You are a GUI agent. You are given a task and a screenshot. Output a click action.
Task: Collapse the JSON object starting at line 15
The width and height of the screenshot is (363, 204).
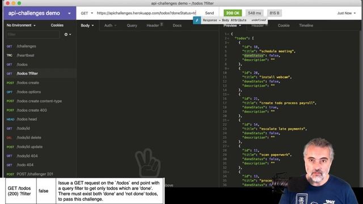[x=228, y=95]
